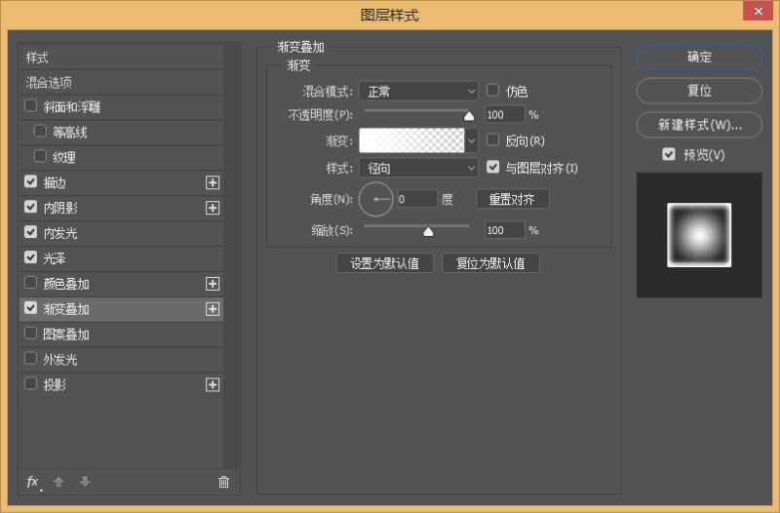Click the 不透明度 opacity slider handle
Image resolution: width=780 pixels, height=513 pixels.
(468, 115)
